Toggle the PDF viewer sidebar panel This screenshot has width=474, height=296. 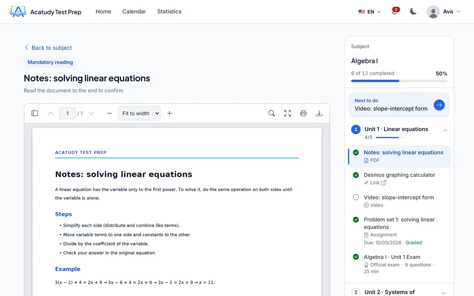tap(35, 113)
